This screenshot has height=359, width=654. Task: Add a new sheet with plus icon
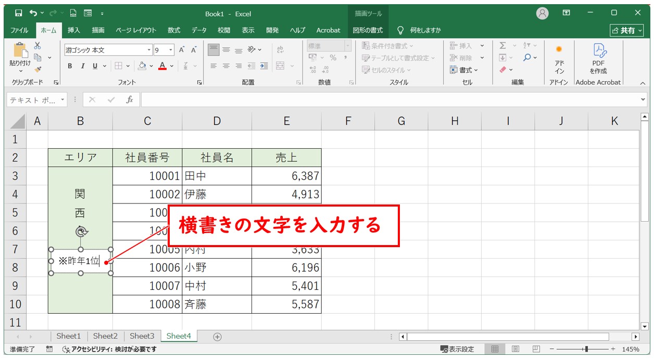(x=218, y=337)
